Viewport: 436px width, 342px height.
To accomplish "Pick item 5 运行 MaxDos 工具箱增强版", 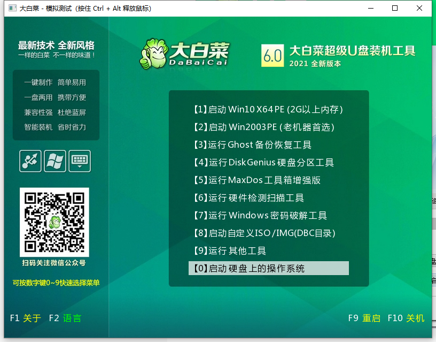I will pyautogui.click(x=257, y=180).
